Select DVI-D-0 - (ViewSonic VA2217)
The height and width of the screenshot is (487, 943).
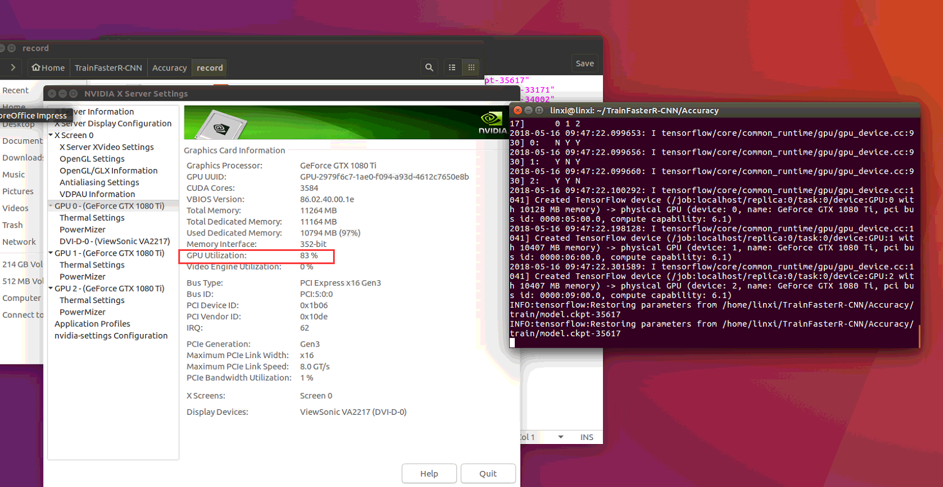pos(115,241)
